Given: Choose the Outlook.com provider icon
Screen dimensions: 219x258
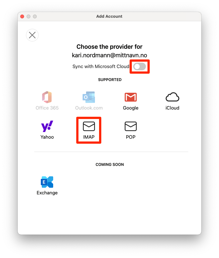Looking at the screenshot, I should click(89, 97).
